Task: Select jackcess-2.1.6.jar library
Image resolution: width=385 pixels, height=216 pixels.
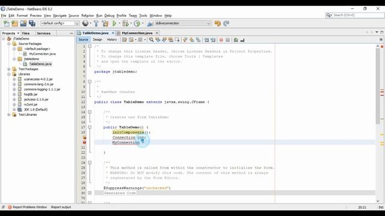Action: point(36,100)
